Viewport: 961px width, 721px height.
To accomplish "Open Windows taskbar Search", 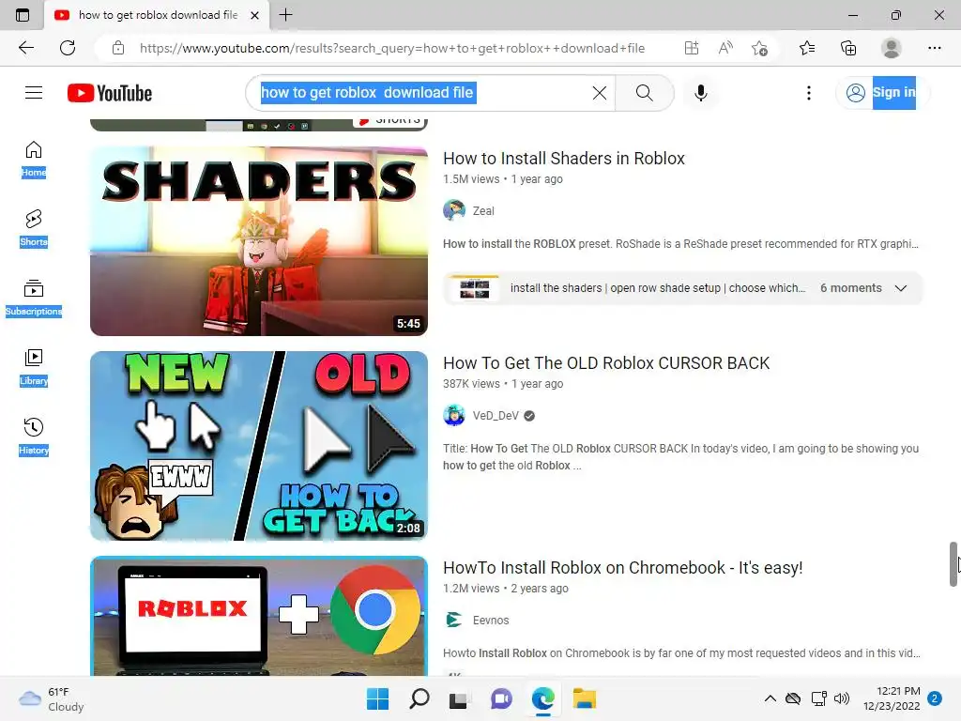I will tap(419, 698).
